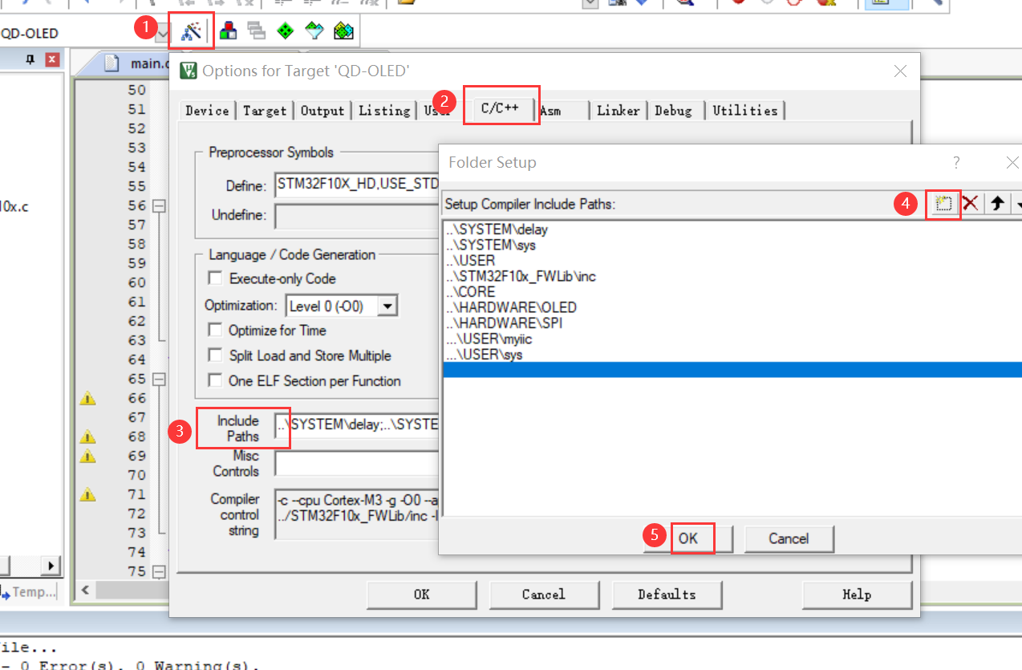Screen dimensions: 1022x670
Task: Select ...\USER\sys include path
Action: point(484,354)
